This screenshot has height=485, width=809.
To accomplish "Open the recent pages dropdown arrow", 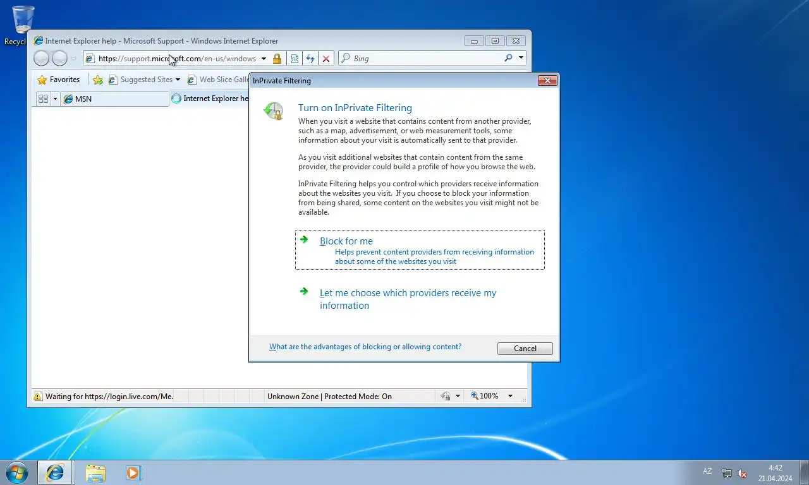I will coord(73,59).
